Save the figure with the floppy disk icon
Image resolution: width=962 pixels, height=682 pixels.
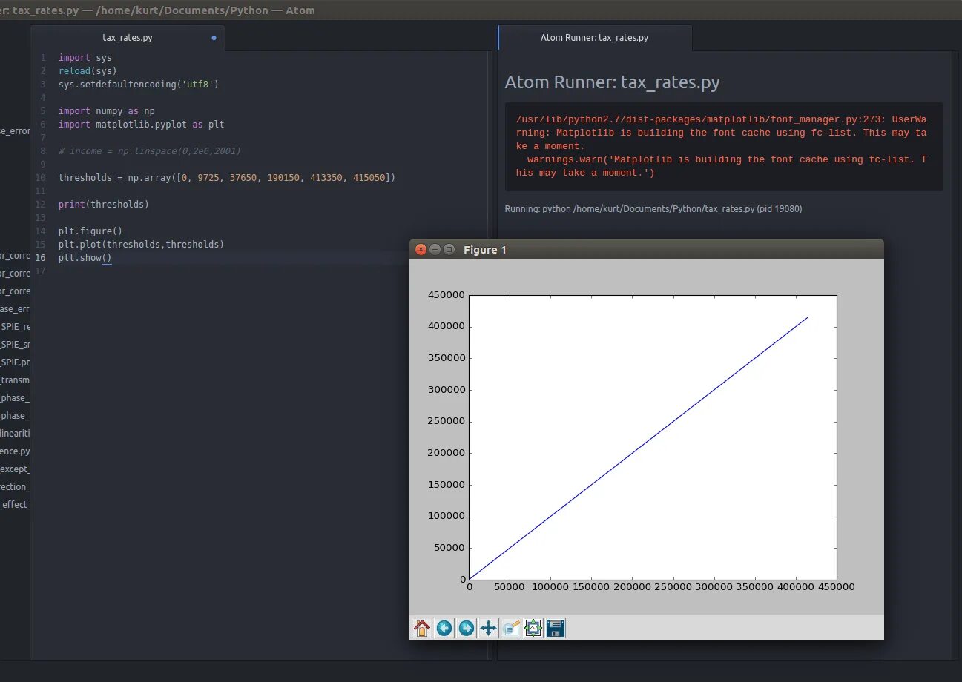[556, 629]
